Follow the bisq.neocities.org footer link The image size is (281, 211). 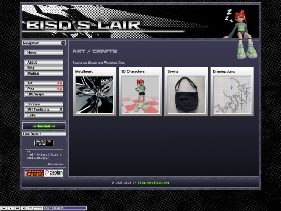153,183
